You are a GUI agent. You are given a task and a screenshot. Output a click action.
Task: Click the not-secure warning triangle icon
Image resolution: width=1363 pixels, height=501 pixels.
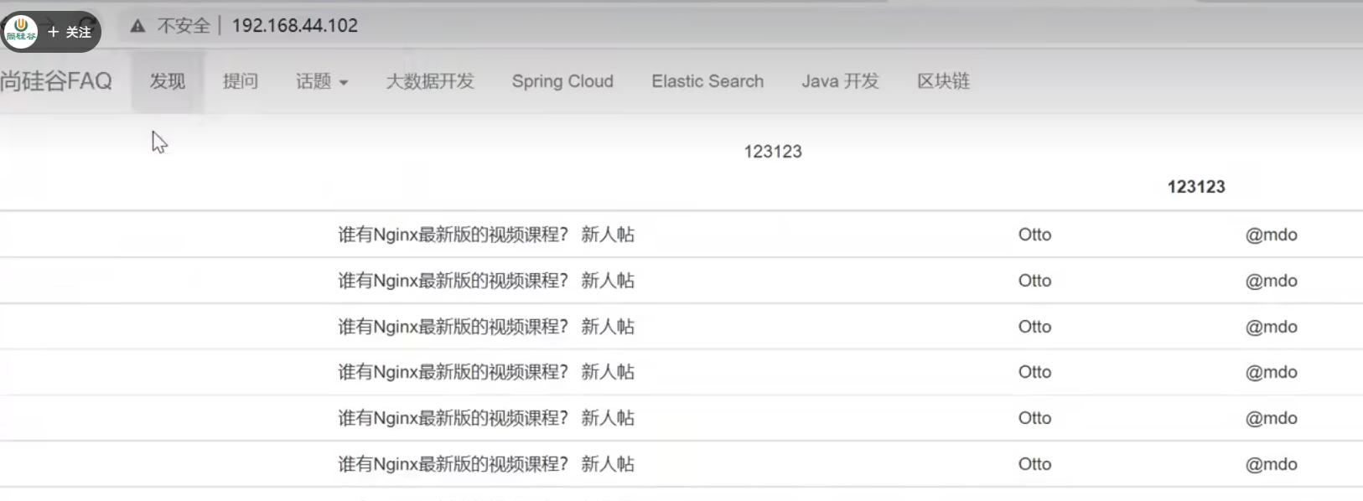point(137,26)
